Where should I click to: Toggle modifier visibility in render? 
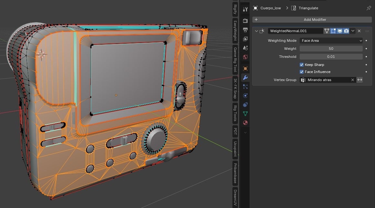point(346,31)
